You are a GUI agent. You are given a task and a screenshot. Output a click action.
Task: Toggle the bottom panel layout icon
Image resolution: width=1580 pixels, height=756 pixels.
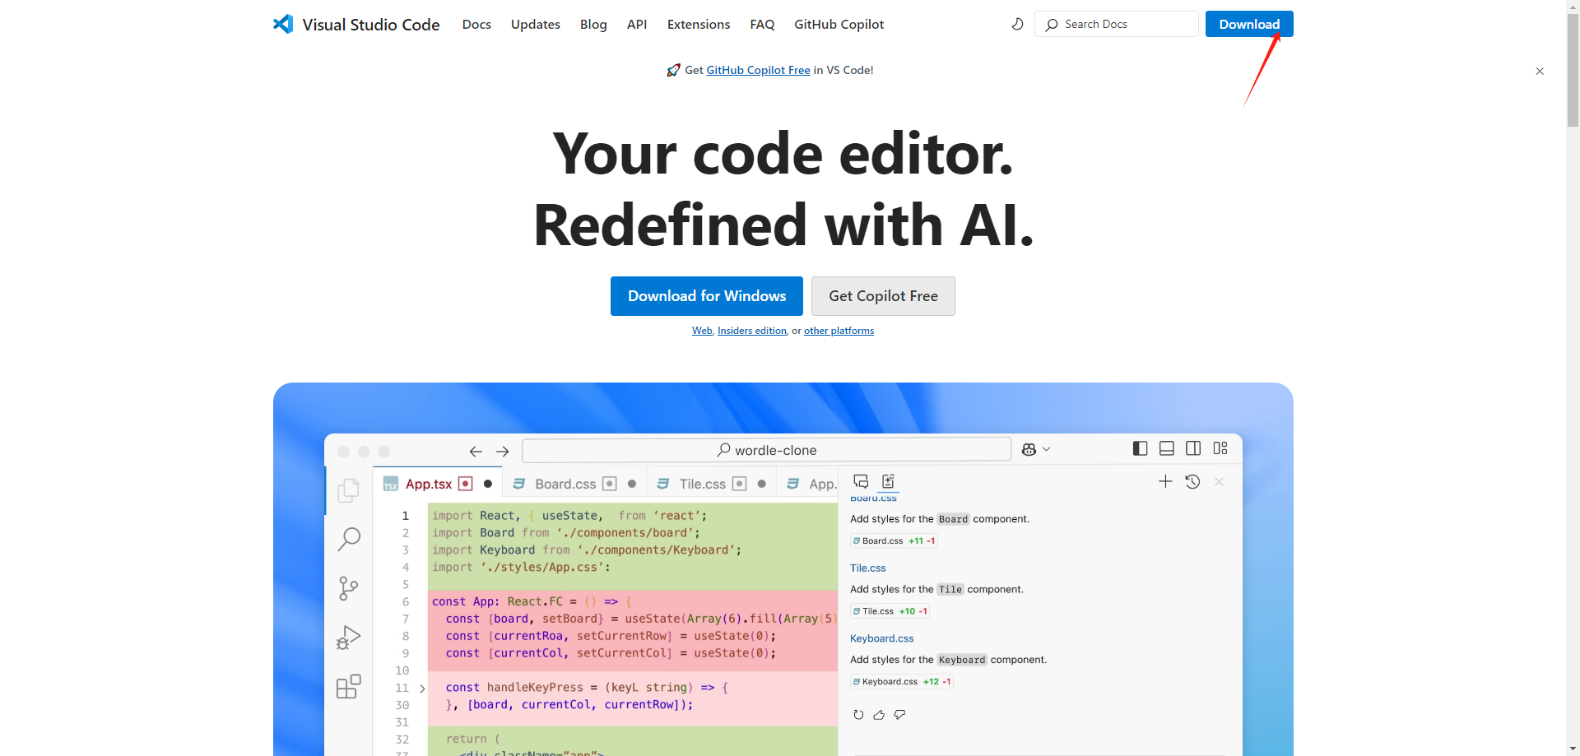click(x=1166, y=448)
